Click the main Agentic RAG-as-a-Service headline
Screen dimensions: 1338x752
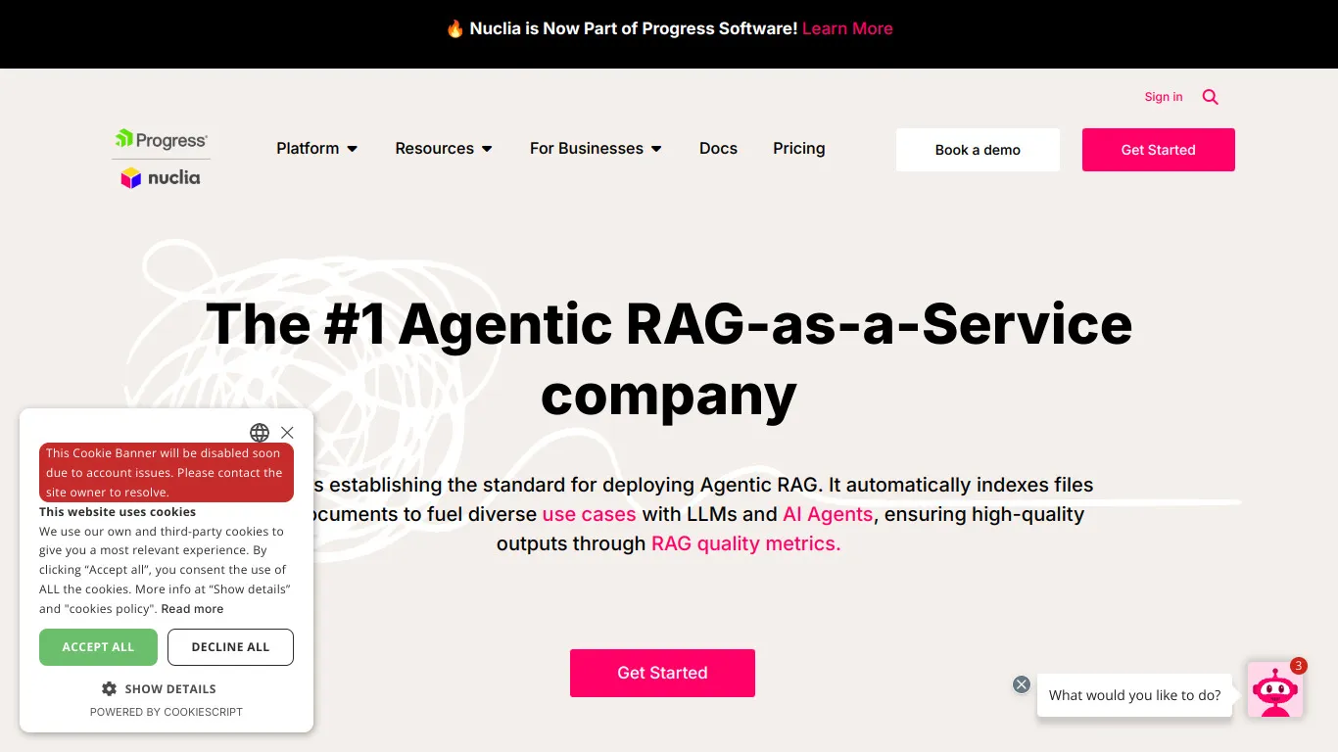(x=669, y=359)
